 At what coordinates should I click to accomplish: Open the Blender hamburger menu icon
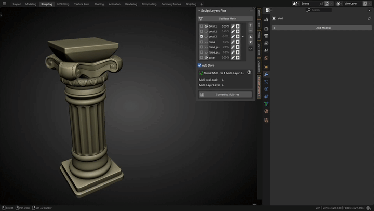coord(4,4)
